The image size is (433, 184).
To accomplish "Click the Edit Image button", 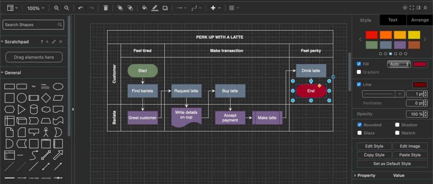I will 410,146.
